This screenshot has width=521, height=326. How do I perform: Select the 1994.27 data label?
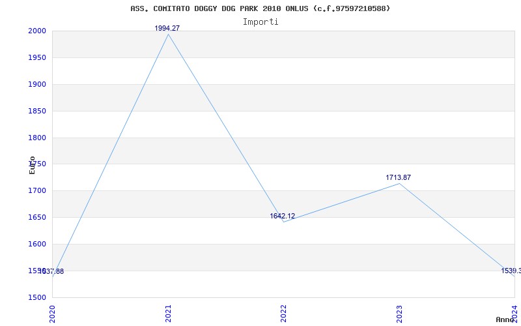tap(167, 28)
